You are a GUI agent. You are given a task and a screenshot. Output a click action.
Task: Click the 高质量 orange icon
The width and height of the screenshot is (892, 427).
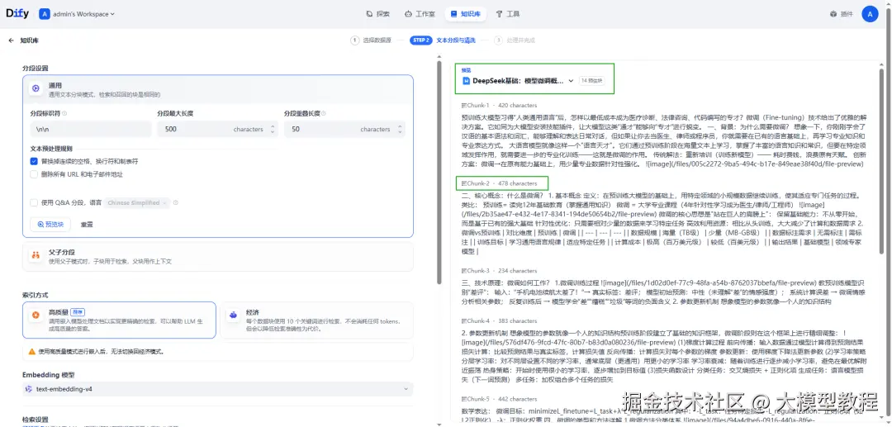point(36,315)
